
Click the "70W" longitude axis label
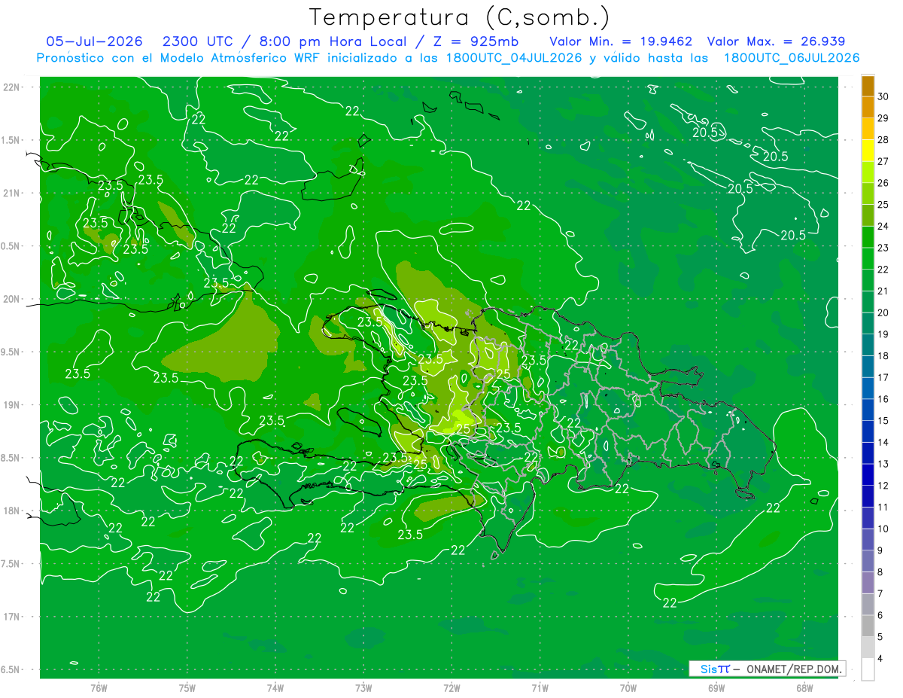click(x=628, y=688)
